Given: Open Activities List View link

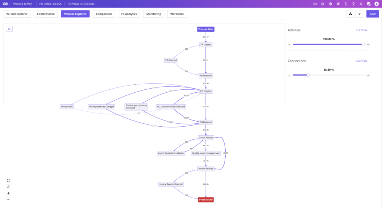Looking at the screenshot, I should click(x=361, y=30).
